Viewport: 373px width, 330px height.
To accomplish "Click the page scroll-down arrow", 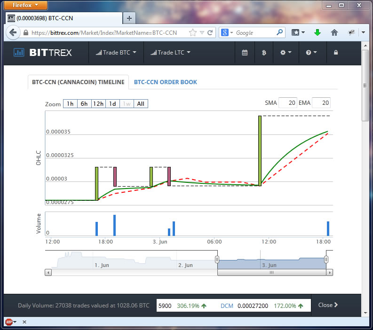I will point(365,313).
